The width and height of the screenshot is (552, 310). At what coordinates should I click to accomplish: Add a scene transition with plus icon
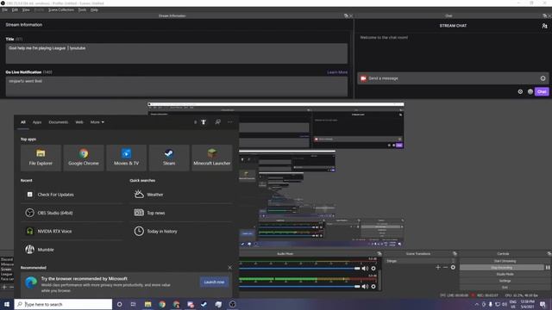[x=438, y=268]
